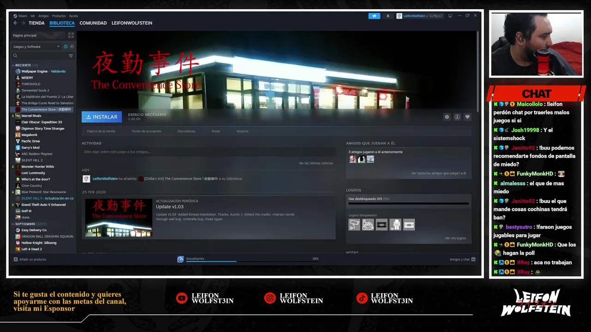Image resolution: width=591 pixels, height=332 pixels.
Task: Select Grand Theft Auto V Enhanced
Action: point(43,205)
